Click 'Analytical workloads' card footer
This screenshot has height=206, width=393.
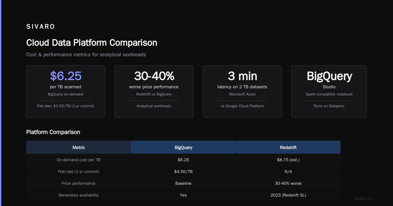(154, 106)
